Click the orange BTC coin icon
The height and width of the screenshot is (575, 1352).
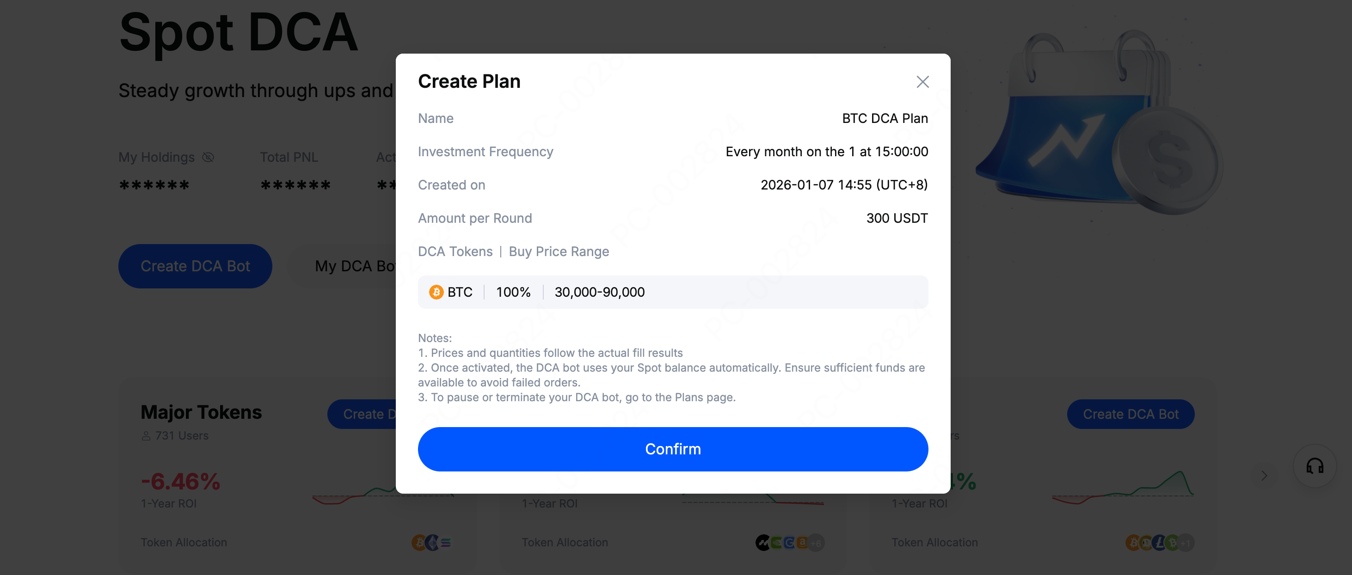(436, 292)
